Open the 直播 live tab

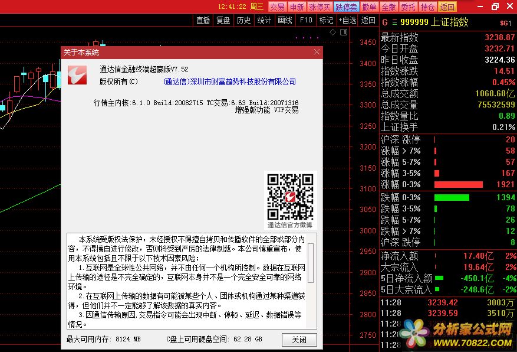point(203,21)
